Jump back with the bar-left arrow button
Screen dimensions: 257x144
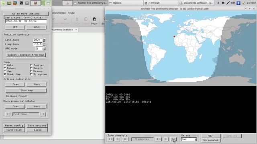125,139
